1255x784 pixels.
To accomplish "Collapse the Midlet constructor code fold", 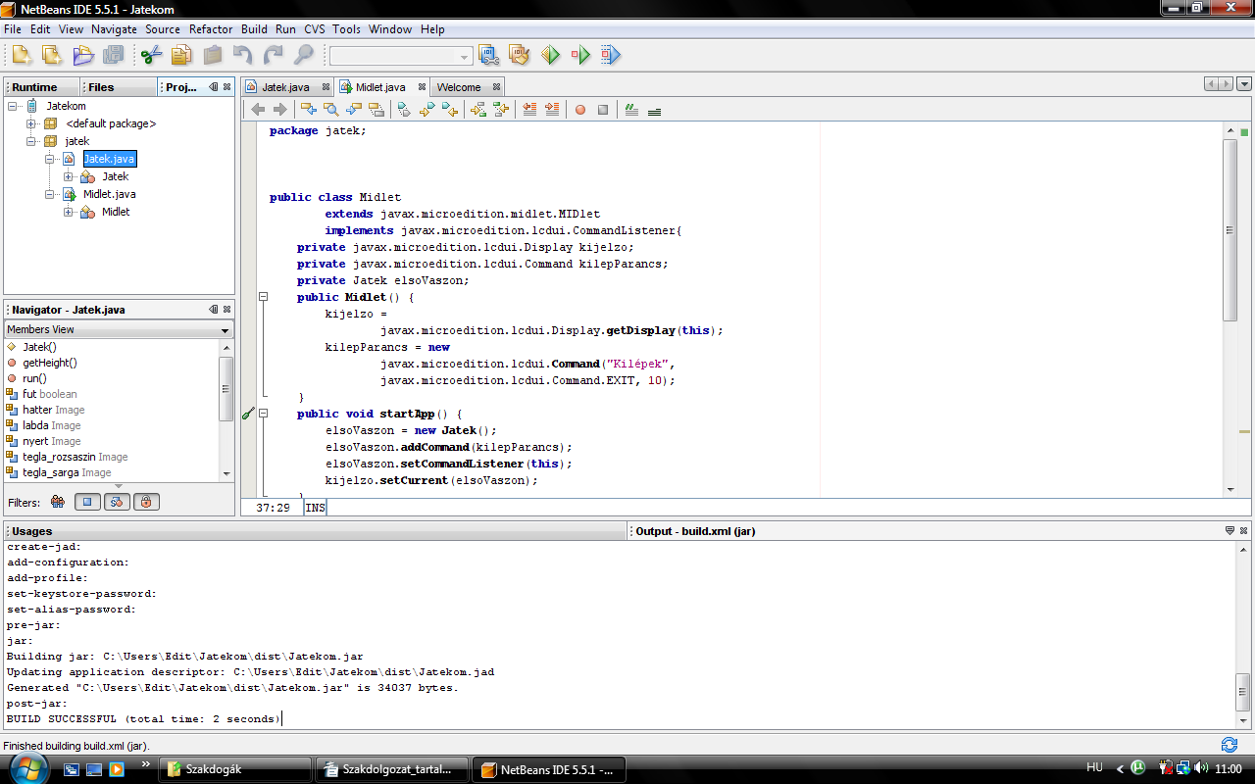I will [x=263, y=297].
